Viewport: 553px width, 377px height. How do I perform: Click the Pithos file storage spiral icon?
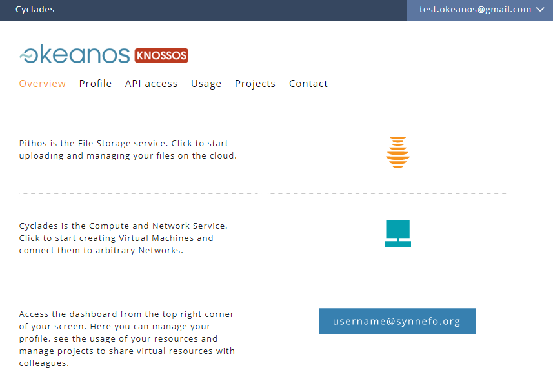pyautogui.click(x=397, y=152)
